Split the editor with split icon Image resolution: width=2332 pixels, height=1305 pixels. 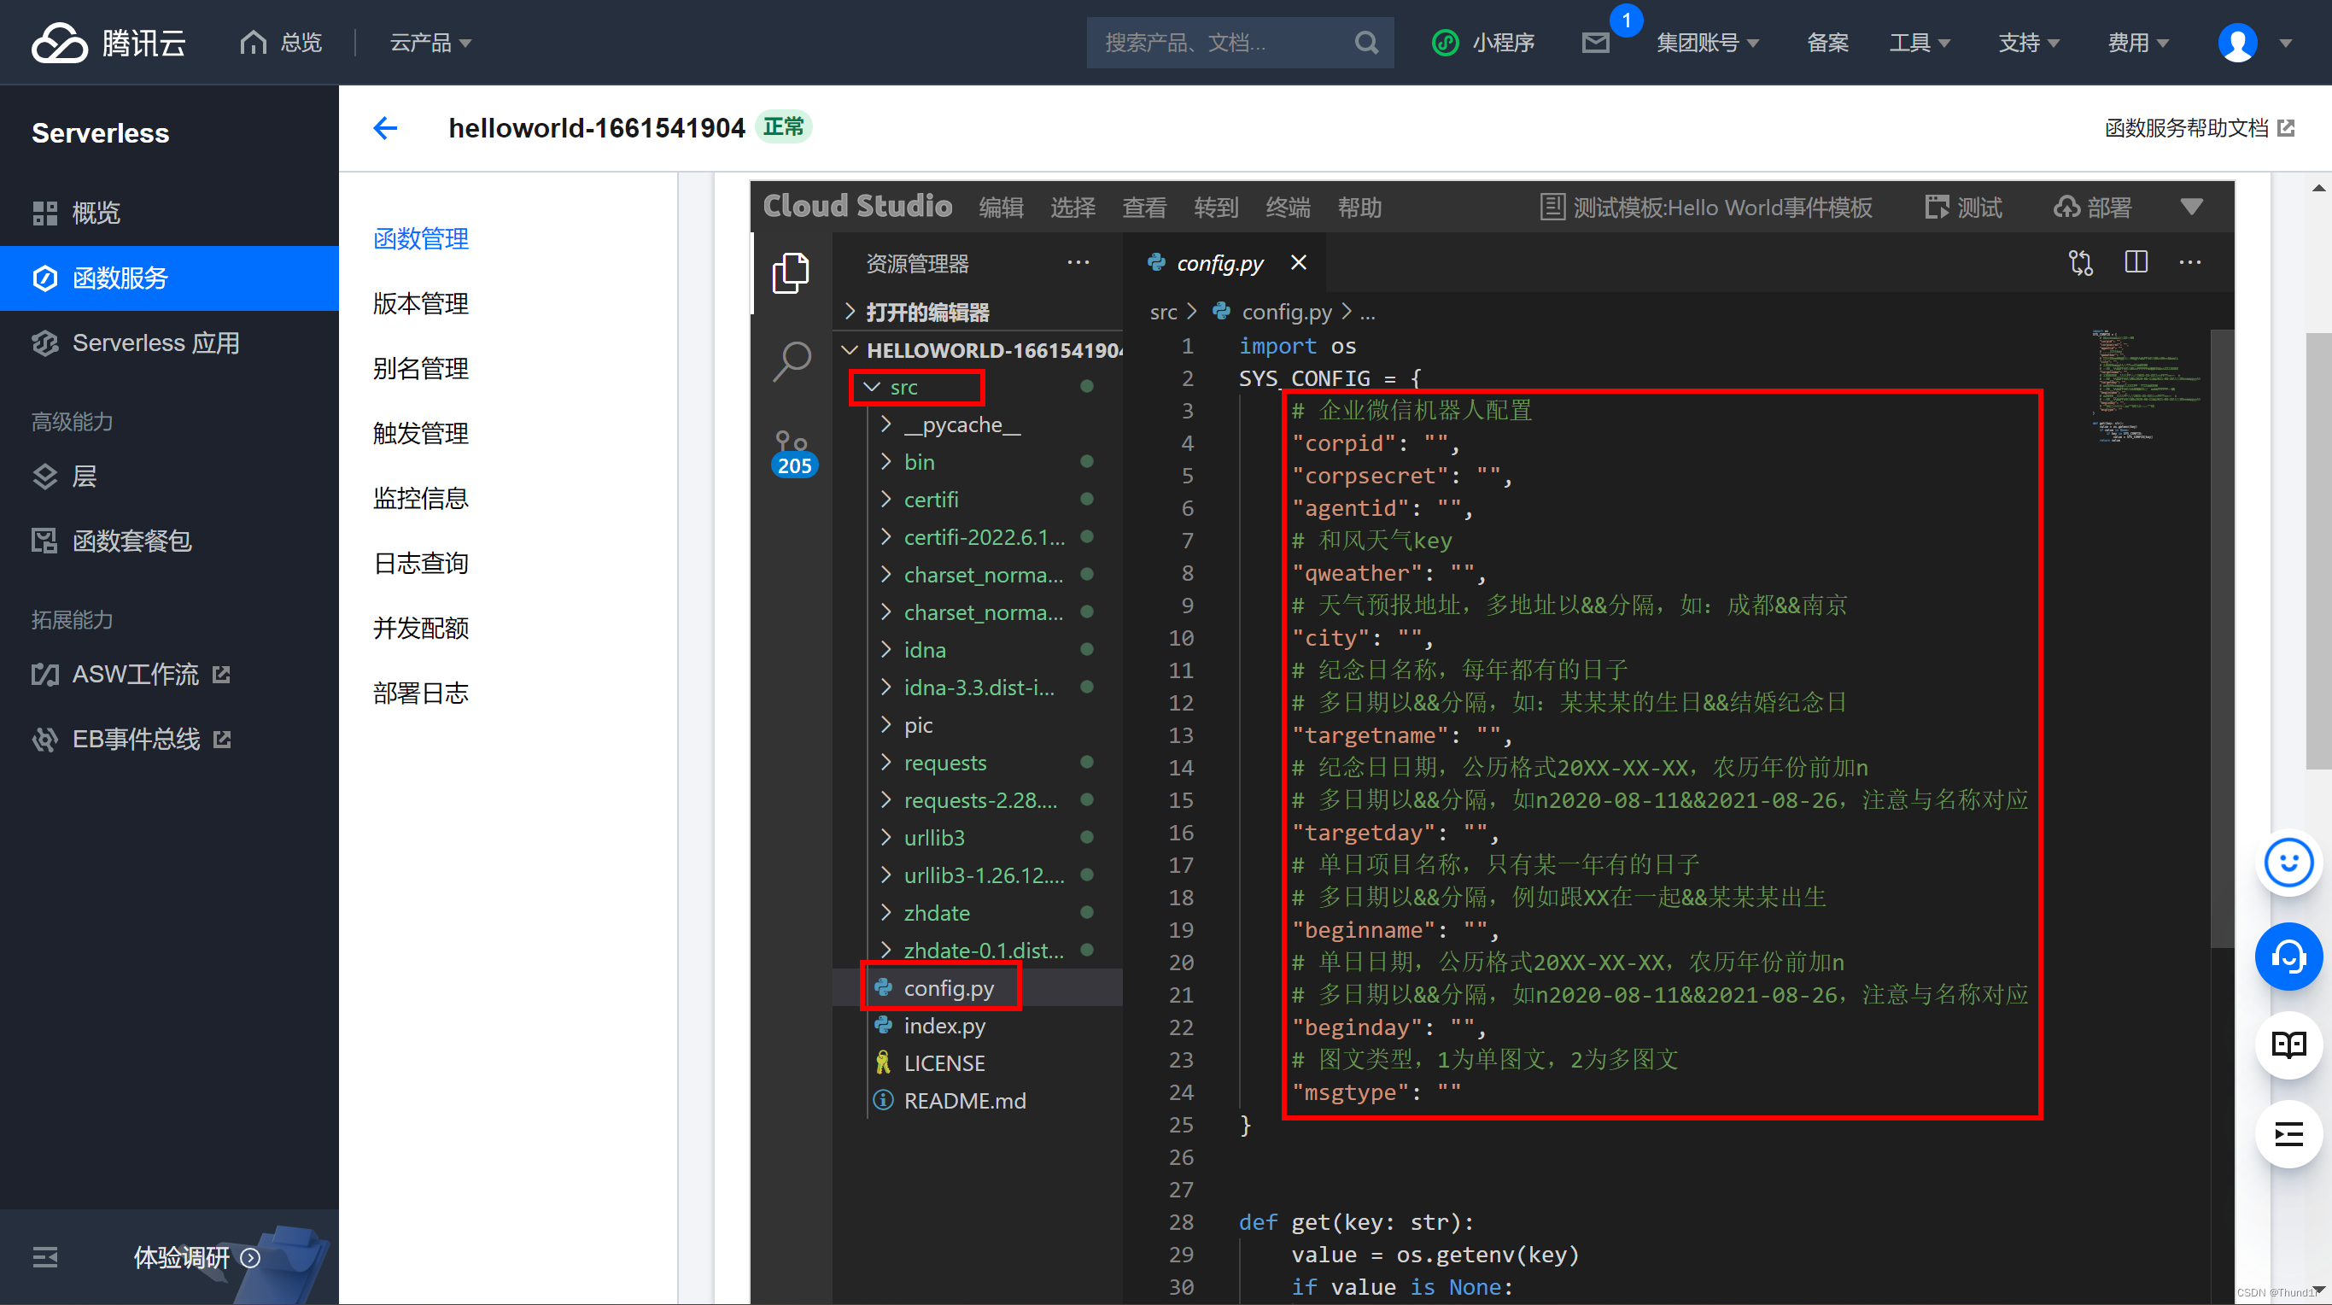[x=2136, y=263]
